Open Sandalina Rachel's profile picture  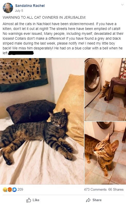[8, 8]
